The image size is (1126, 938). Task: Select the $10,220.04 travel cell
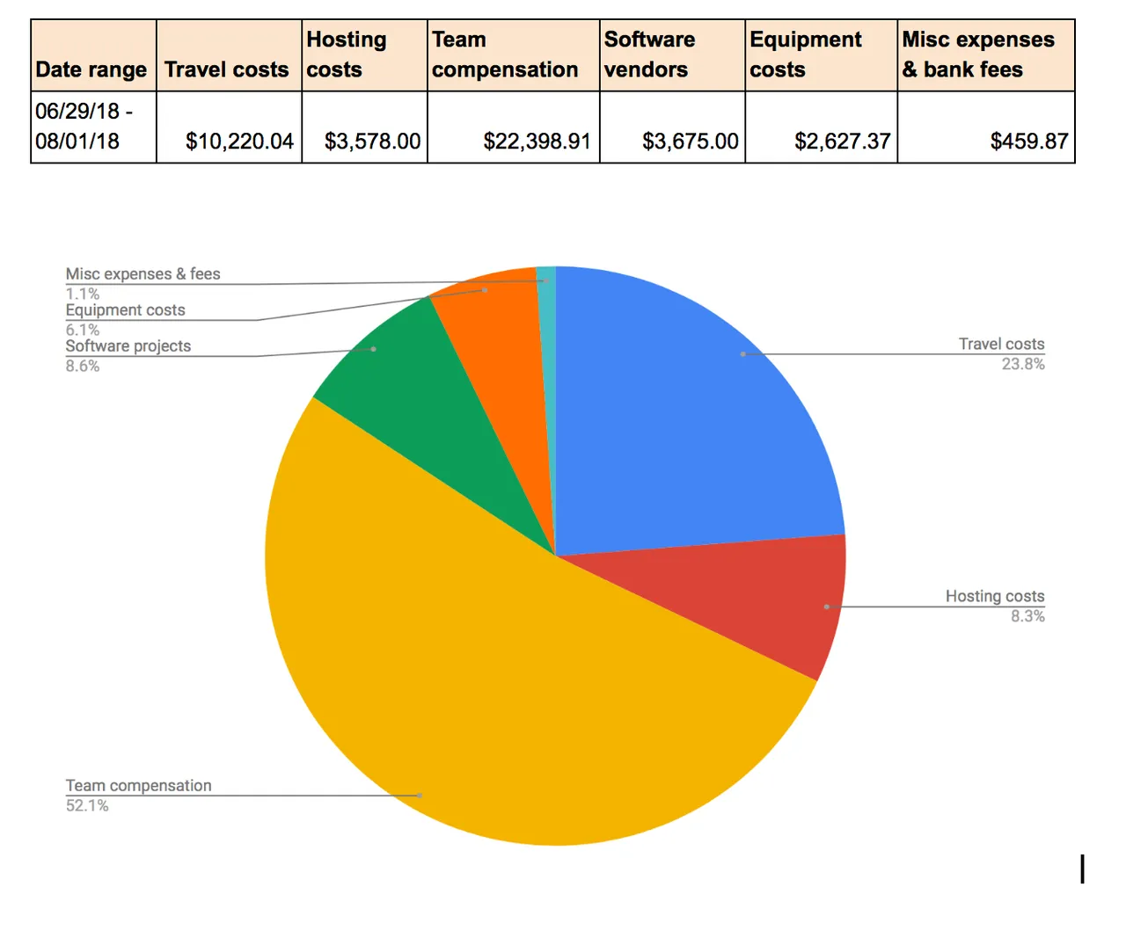(229, 127)
